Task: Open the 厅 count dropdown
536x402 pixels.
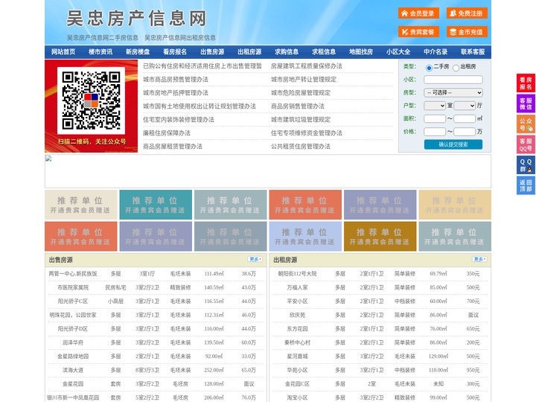Action: [x=465, y=106]
